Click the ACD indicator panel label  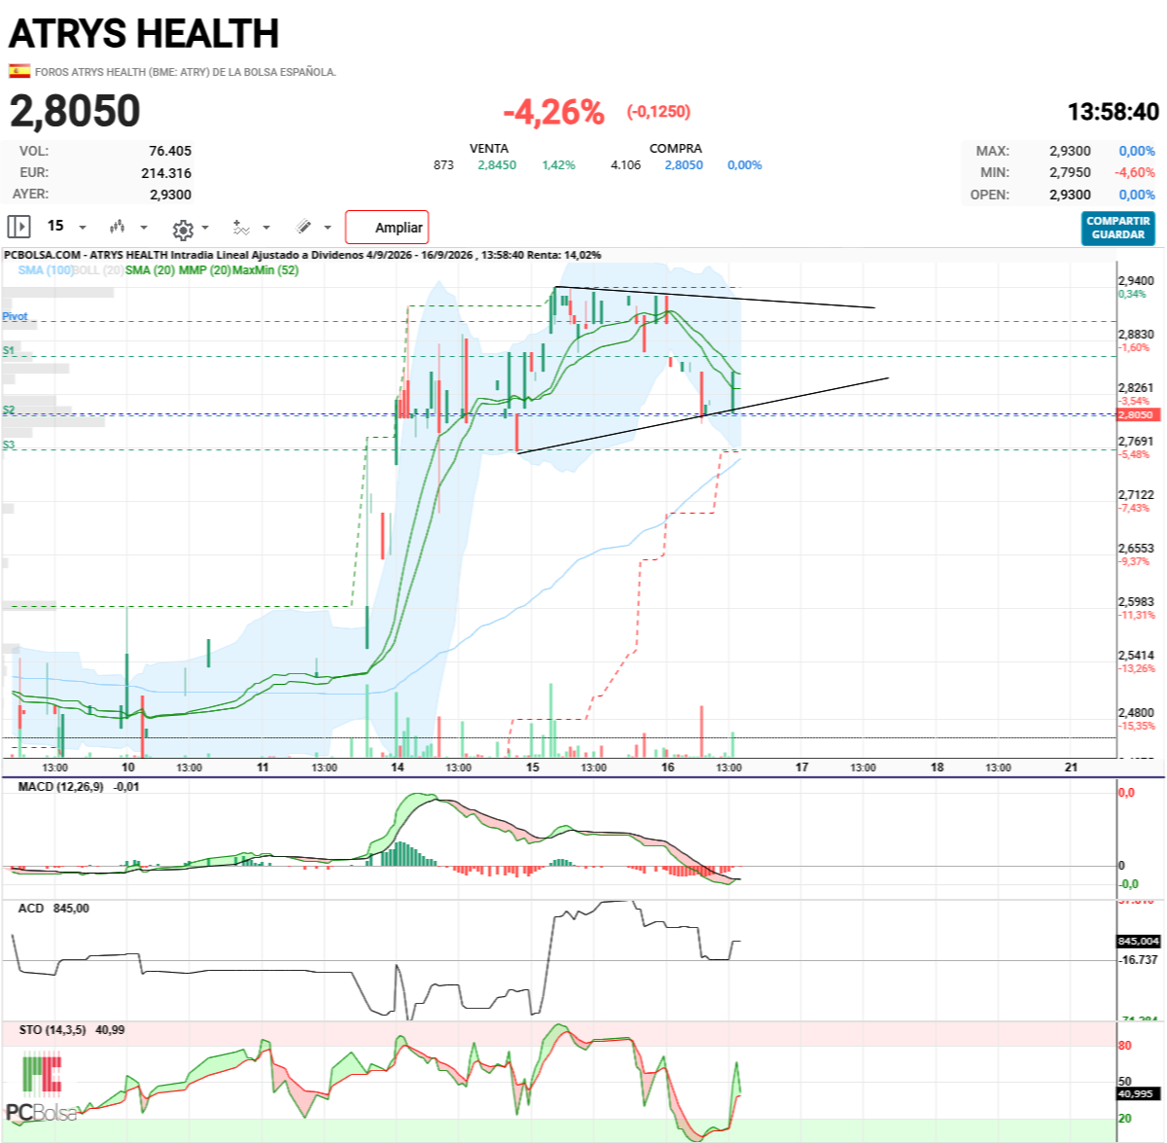click(31, 908)
